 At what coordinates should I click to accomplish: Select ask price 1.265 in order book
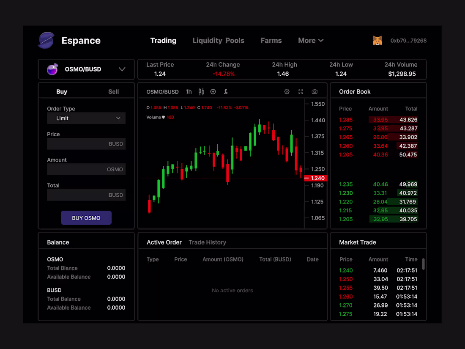point(346,137)
